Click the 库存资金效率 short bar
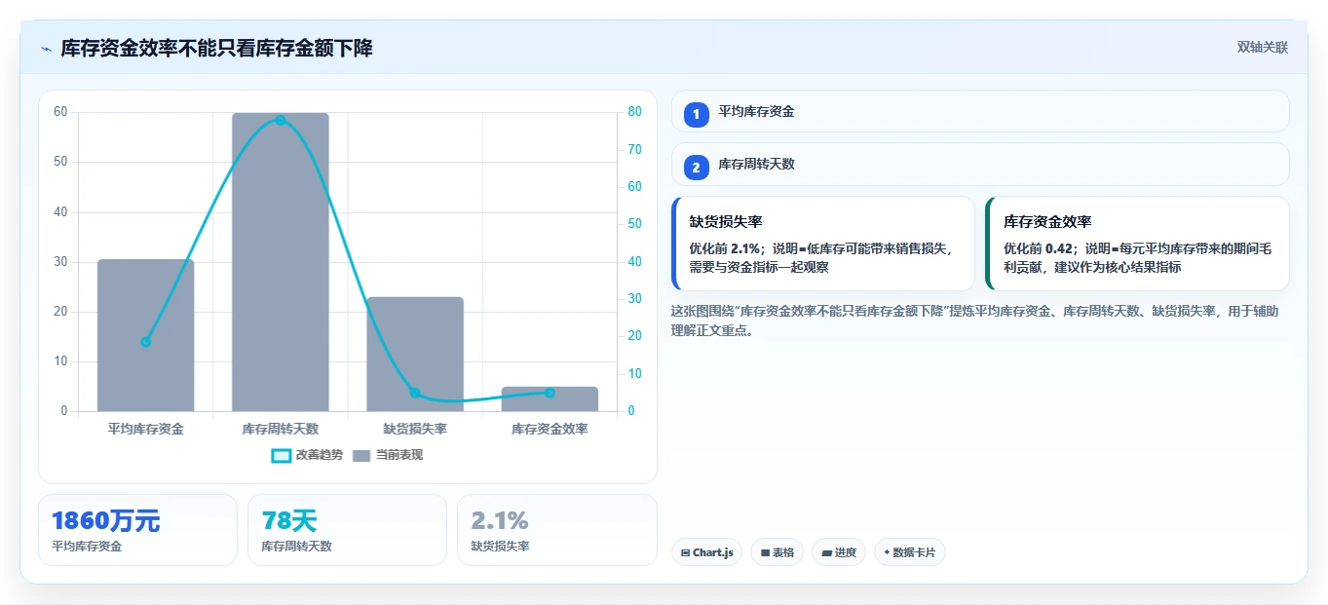Screen dimensions: 1328x605 [550, 398]
